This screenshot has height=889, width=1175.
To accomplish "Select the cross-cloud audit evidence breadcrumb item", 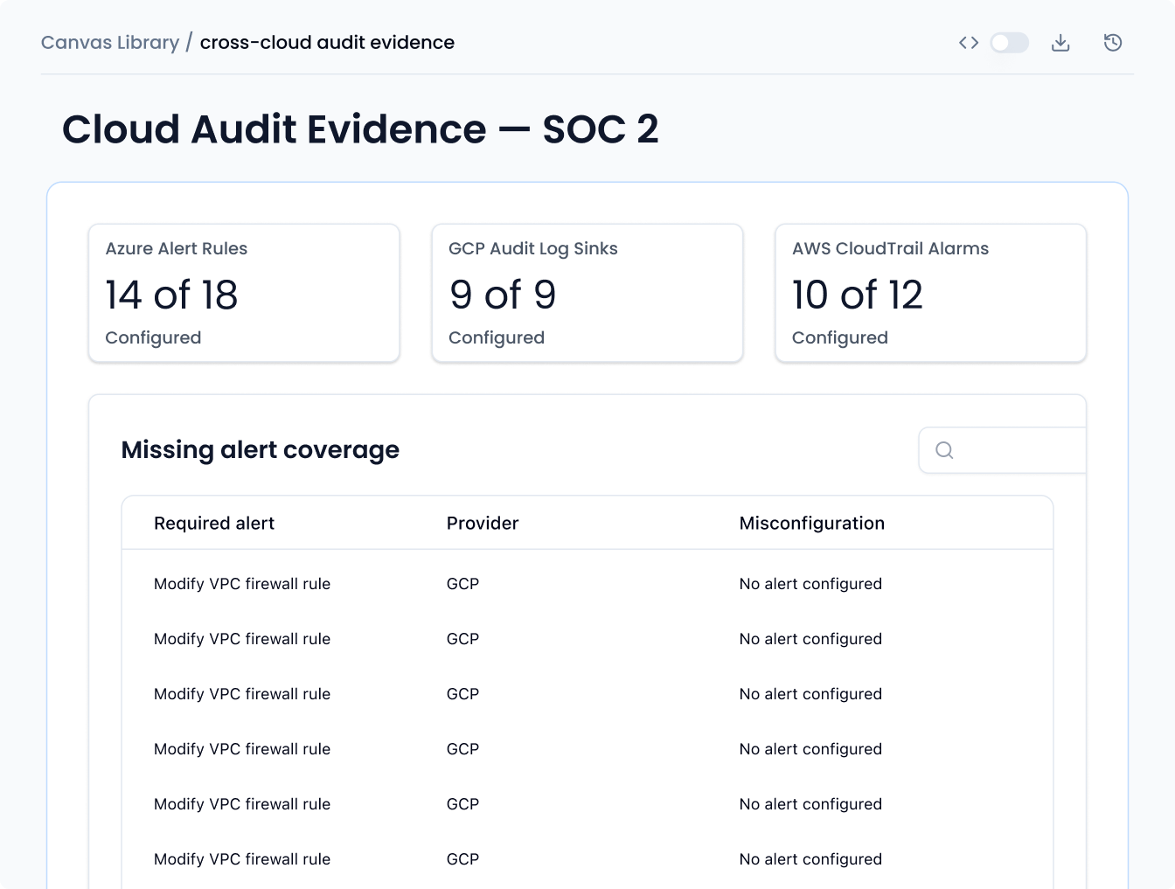I will pos(327,42).
